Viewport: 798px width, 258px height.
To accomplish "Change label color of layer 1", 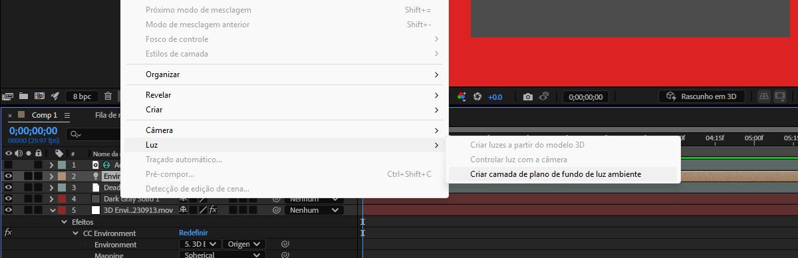I will (x=61, y=165).
